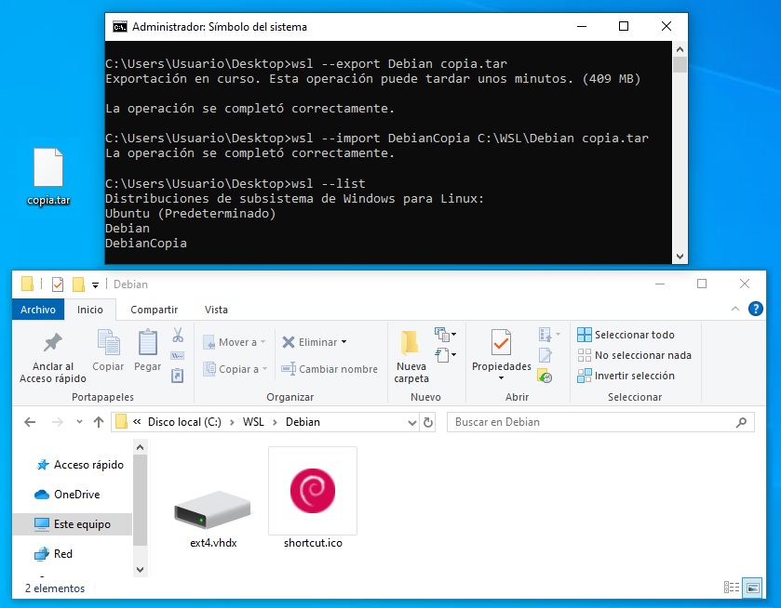Click the new folder quick access icon
The image size is (781, 608).
coord(78,284)
